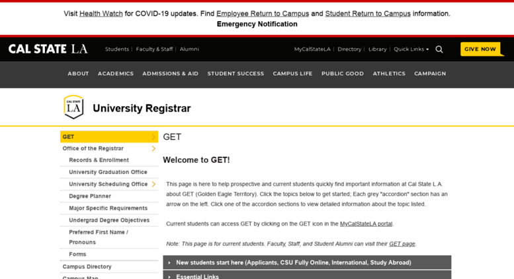This screenshot has width=514, height=279.
Task: Open the MyCalStateLA portal link
Action: pyautogui.click(x=366, y=224)
